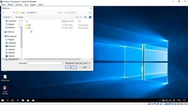
Task: Sort by the Tür column header
Action: tap(79, 21)
